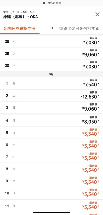Select the 29th (水) fare of ¥9,060
Image resolution: width=103 pixels, height=215 pixels.
(51, 53)
